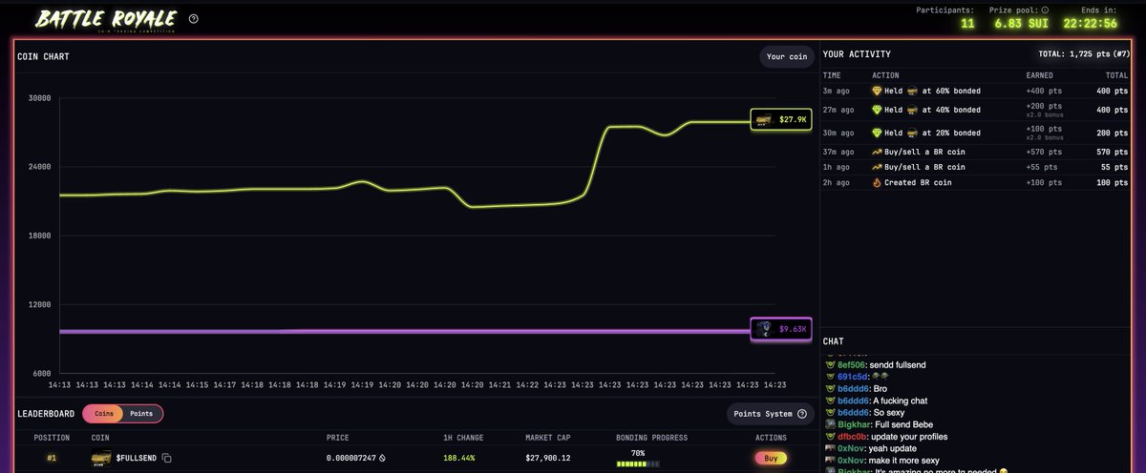Open user dfbc0b in chat
The height and width of the screenshot is (473, 1146).
(x=852, y=436)
